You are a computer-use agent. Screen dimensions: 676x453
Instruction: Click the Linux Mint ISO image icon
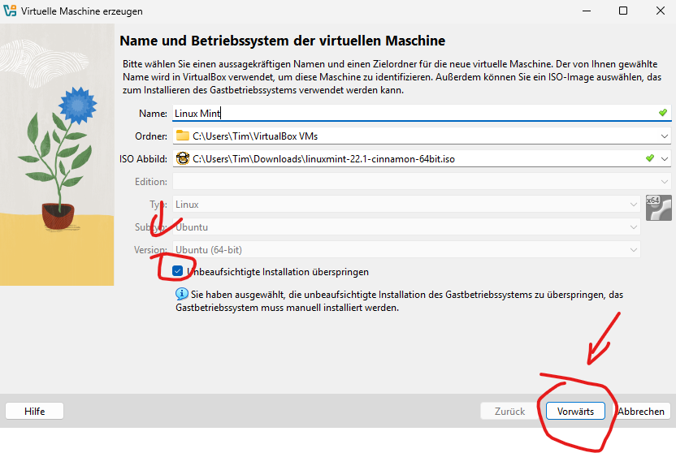click(x=183, y=158)
